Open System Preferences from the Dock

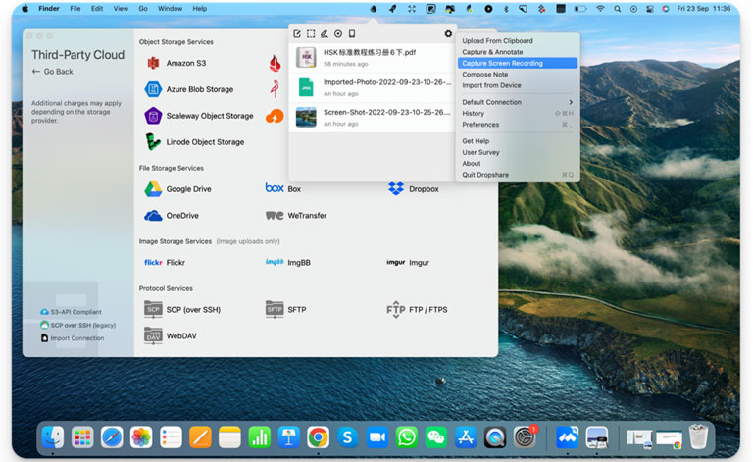[x=525, y=437]
